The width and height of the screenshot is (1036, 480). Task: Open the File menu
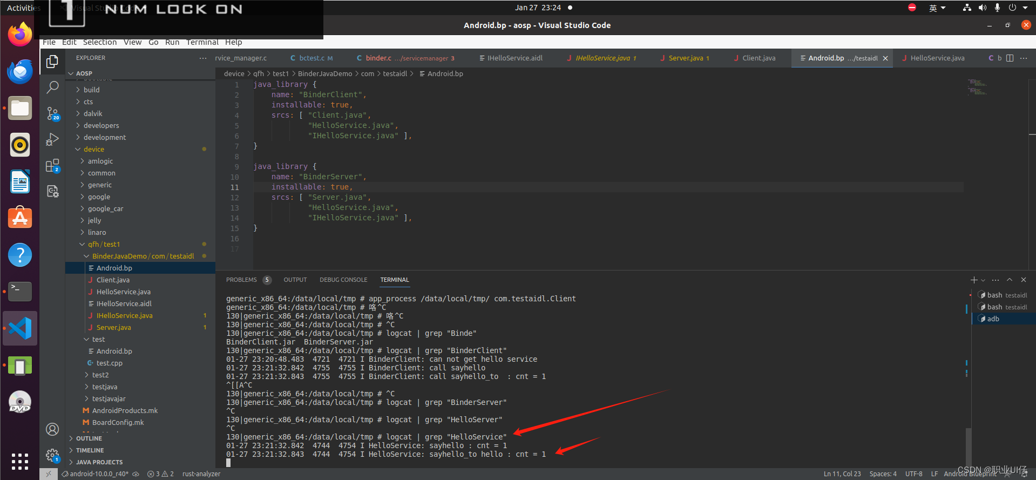pyautogui.click(x=49, y=42)
